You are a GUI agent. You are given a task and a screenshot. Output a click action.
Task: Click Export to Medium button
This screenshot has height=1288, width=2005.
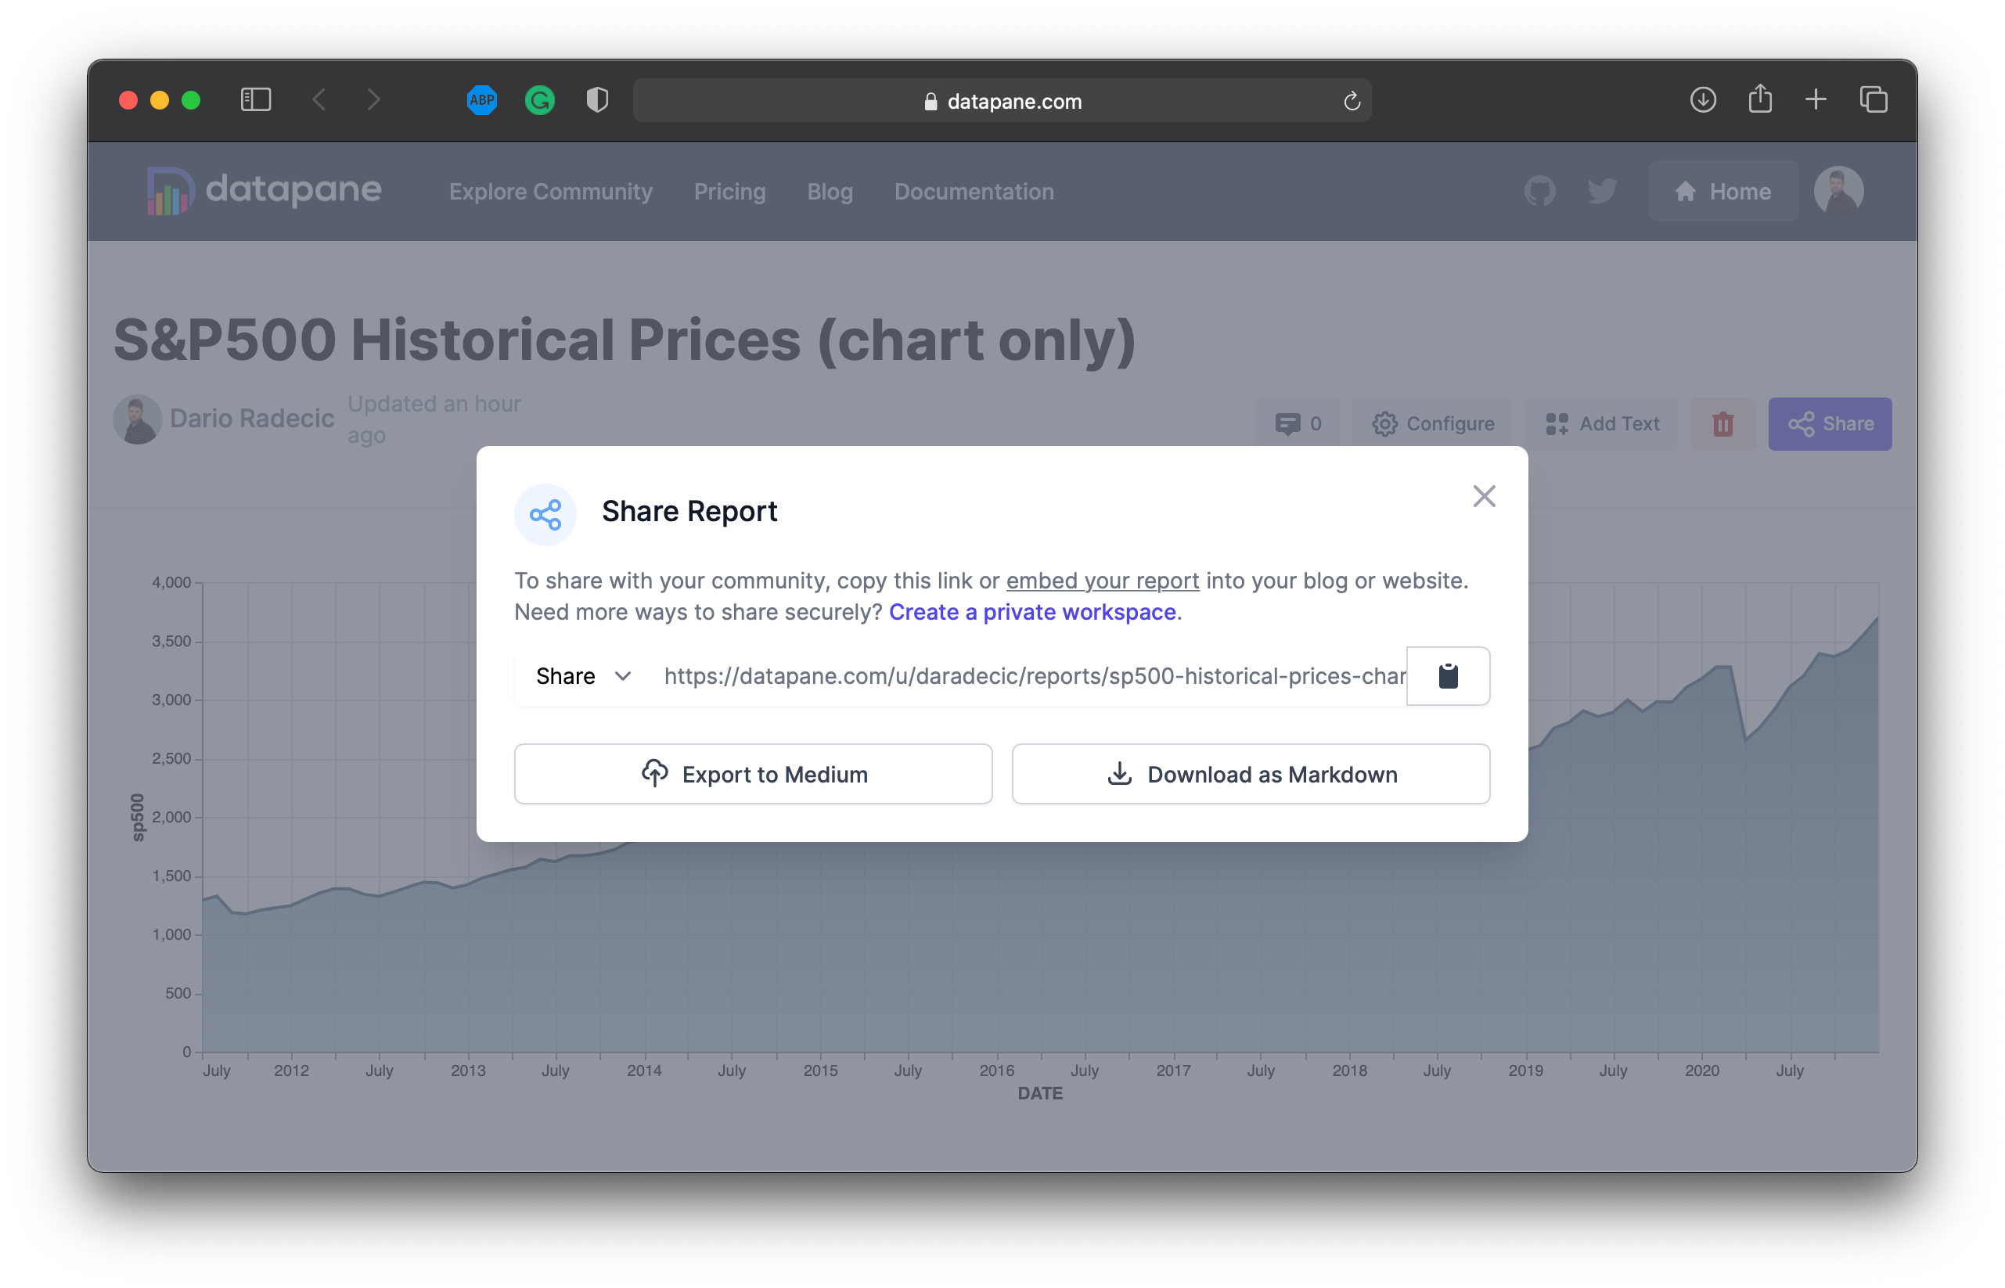pos(753,775)
